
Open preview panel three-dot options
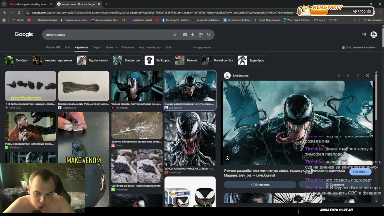pos(358,76)
